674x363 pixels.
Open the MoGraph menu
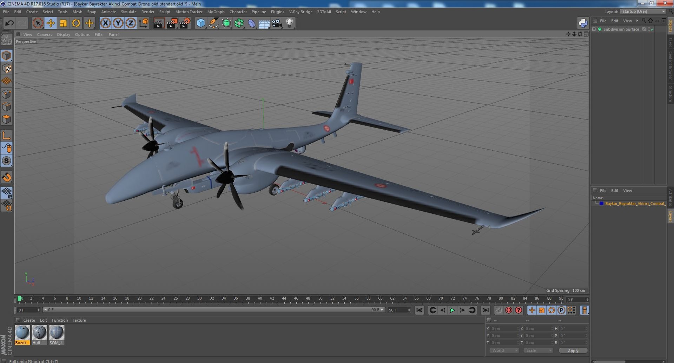216,12
